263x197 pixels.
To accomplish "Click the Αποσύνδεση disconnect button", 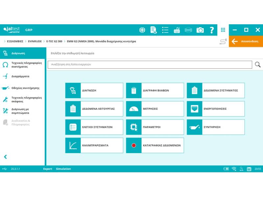I will (x=246, y=41).
